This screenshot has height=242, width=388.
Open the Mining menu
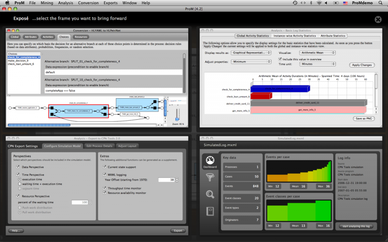47,3
